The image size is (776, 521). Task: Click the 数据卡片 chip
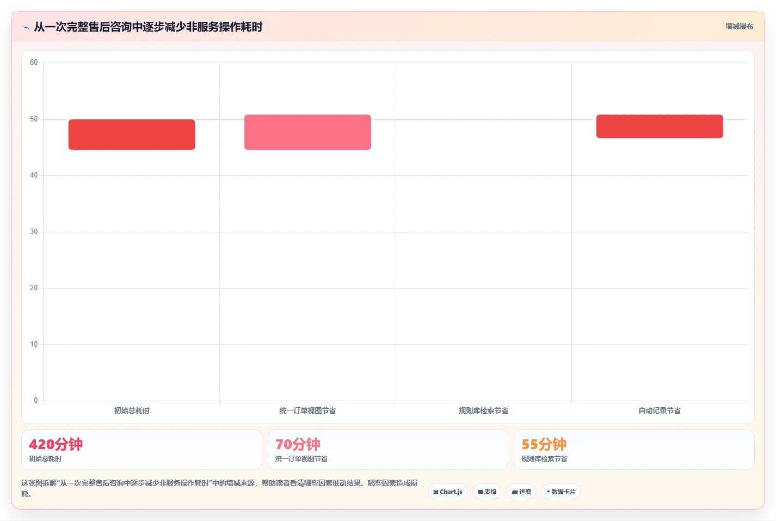pos(561,492)
